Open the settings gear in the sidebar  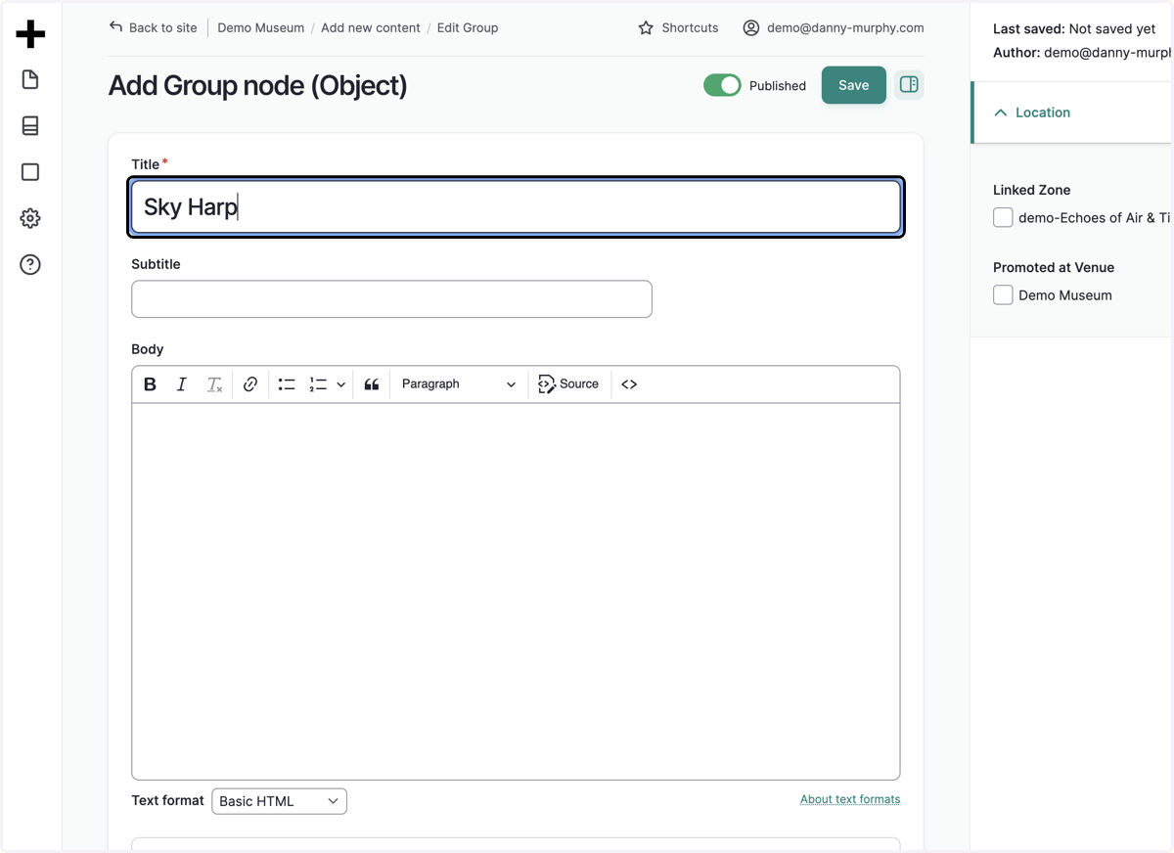tap(30, 218)
